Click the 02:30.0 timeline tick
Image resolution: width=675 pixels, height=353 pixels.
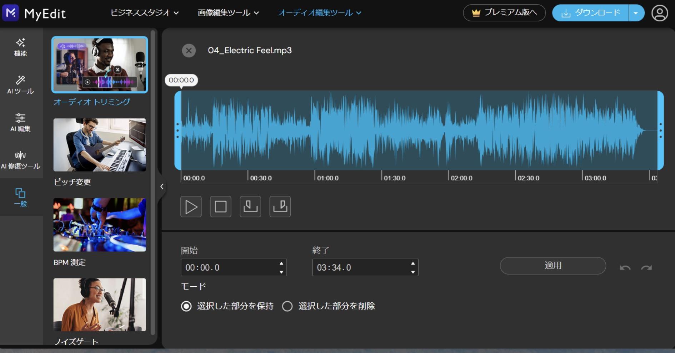click(528, 178)
